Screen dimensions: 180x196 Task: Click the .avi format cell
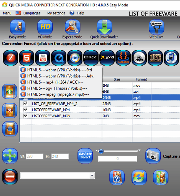pyautogui.click(x=142, y=92)
